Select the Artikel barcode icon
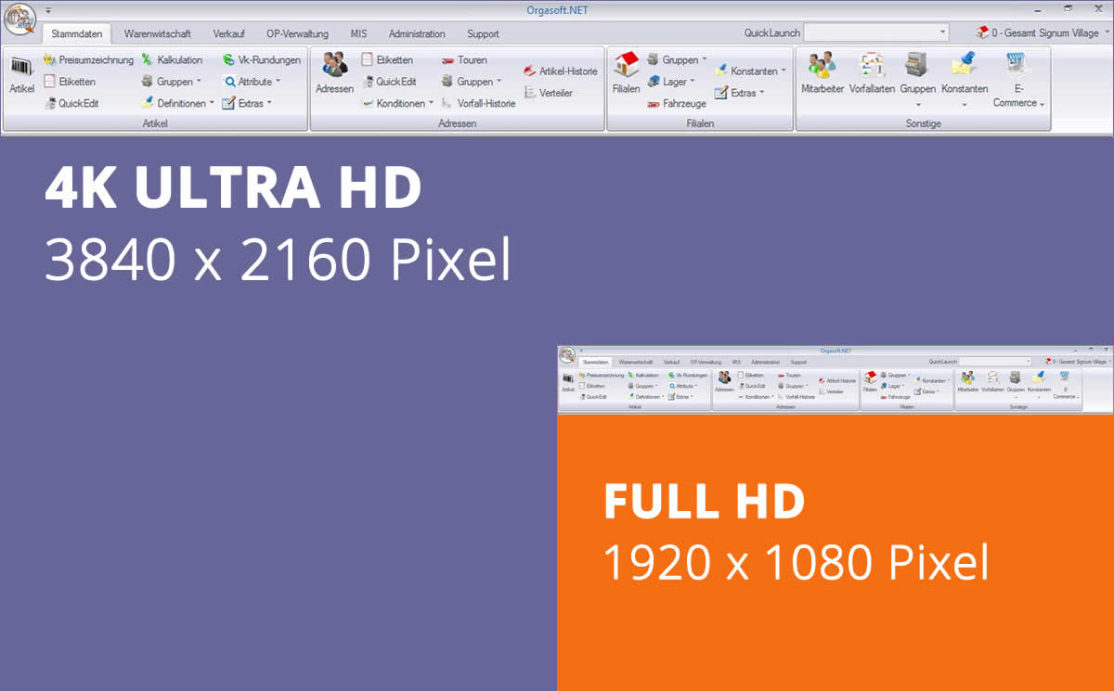This screenshot has height=691, width=1114. tap(21, 74)
